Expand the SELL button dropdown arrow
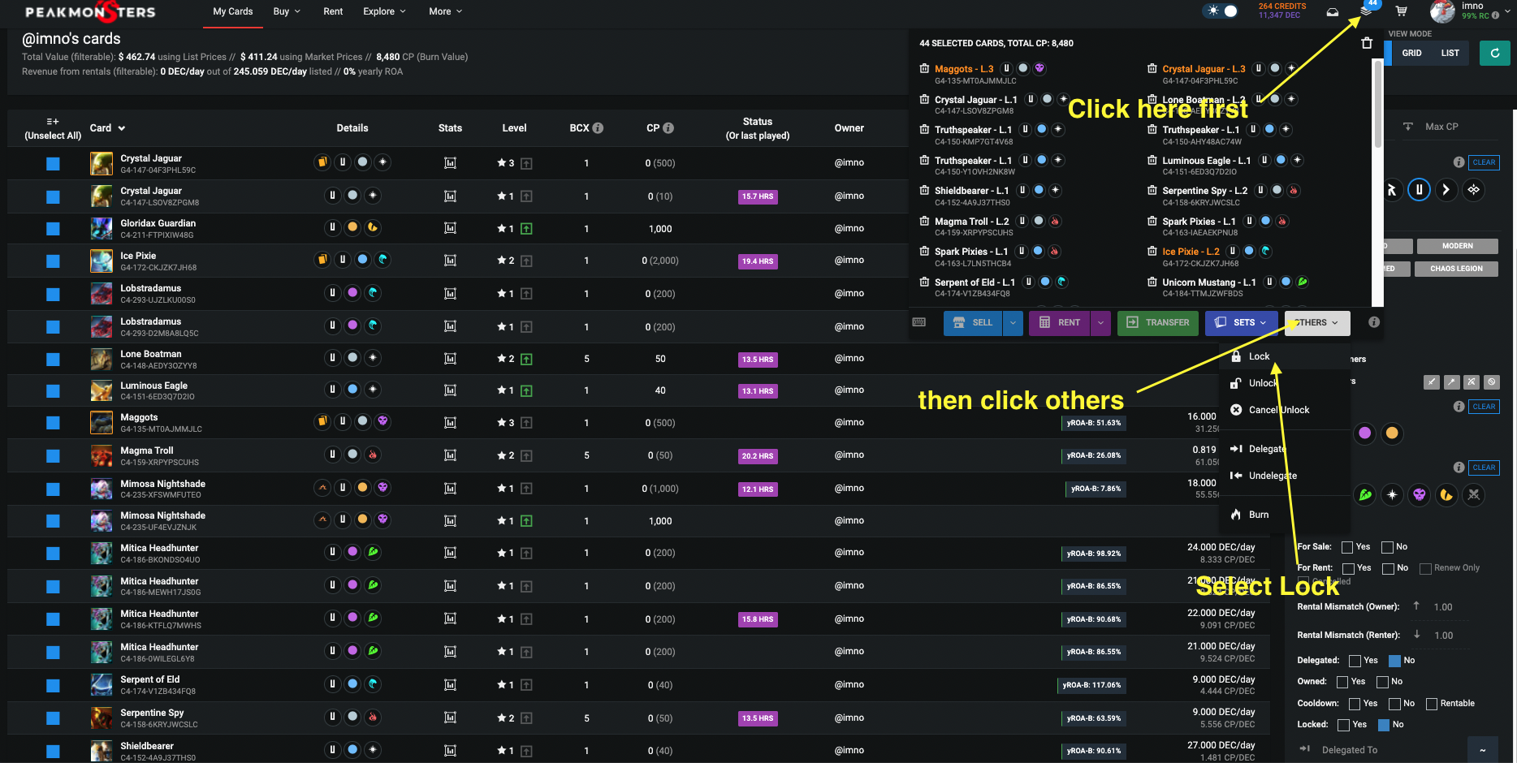This screenshot has height=763, width=1517. (1013, 323)
